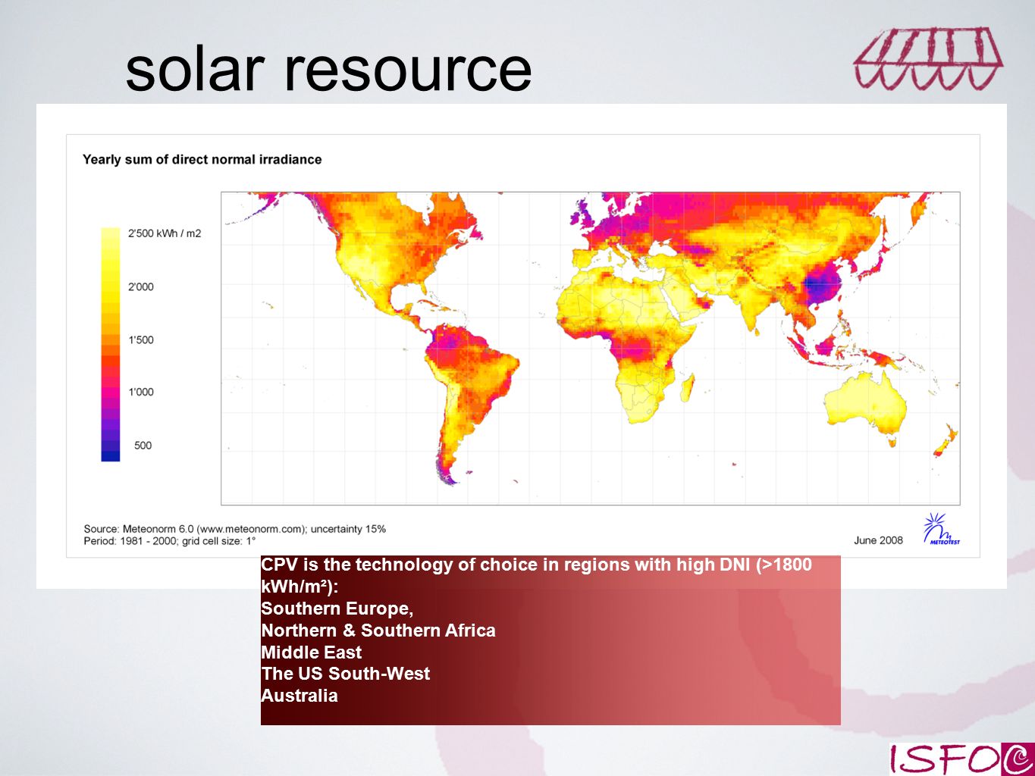The height and width of the screenshot is (776, 1035).
Task: Click the "2'000" legend label
Action: [x=141, y=286]
